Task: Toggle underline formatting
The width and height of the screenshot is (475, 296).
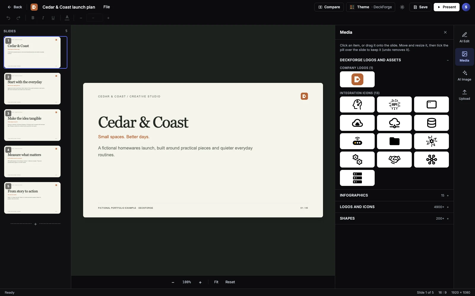Action: coord(53,18)
